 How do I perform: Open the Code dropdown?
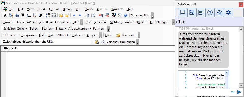point(109,35)
